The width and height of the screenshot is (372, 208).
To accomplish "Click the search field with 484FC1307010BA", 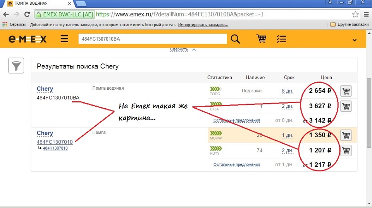I will coord(153,39).
